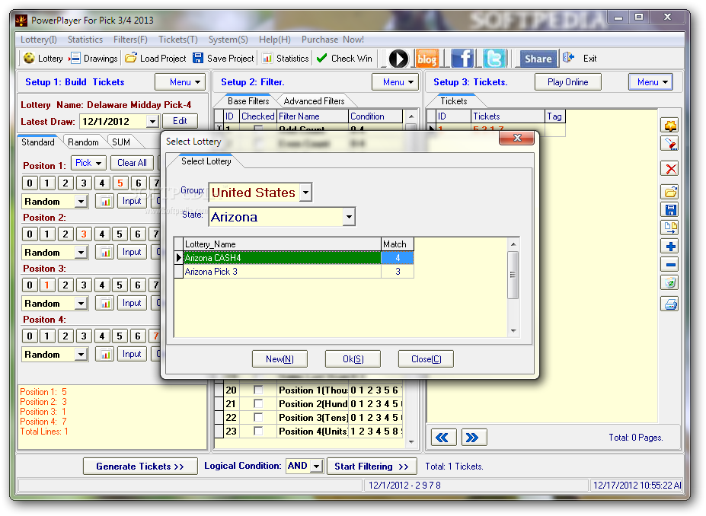Click the Exit toolbar icon
This screenshot has width=706, height=516.
click(569, 58)
